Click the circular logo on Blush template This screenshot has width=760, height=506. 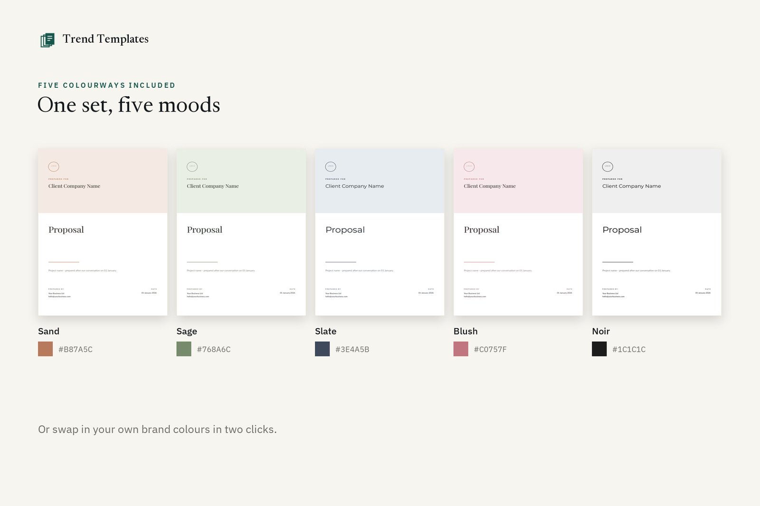(x=469, y=166)
